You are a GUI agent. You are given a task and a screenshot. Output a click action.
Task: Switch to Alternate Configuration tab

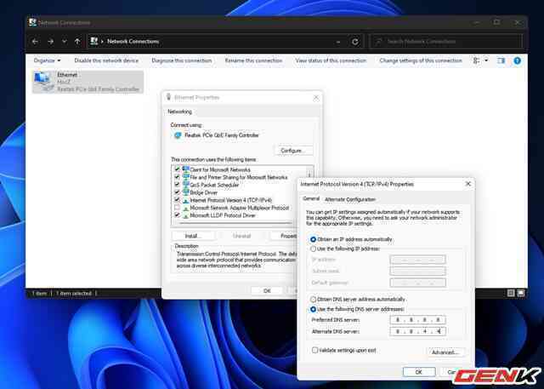pyautogui.click(x=349, y=199)
